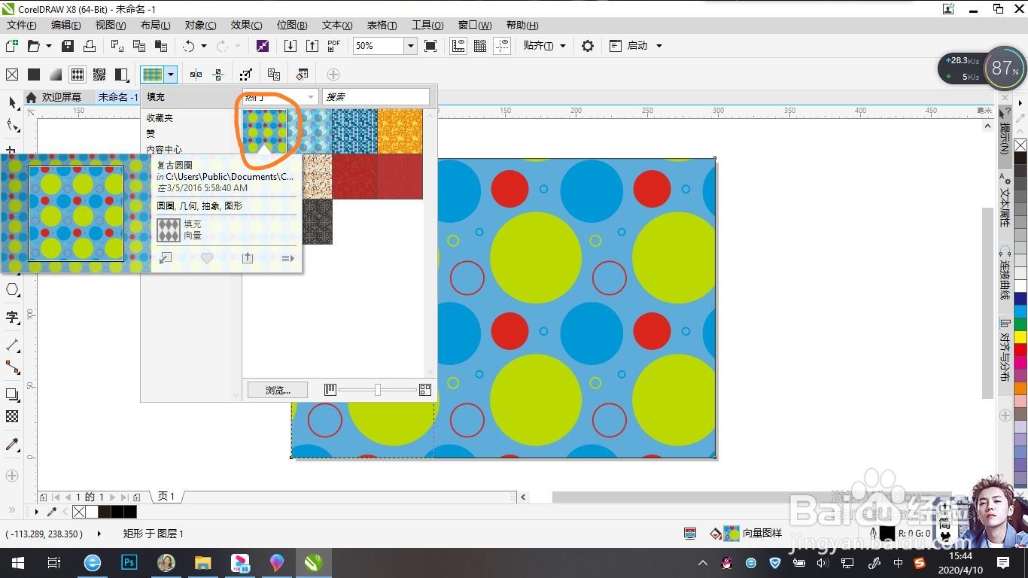This screenshot has width=1028, height=578.
Task: Select the Text tool in the toolbox
Action: click(12, 317)
